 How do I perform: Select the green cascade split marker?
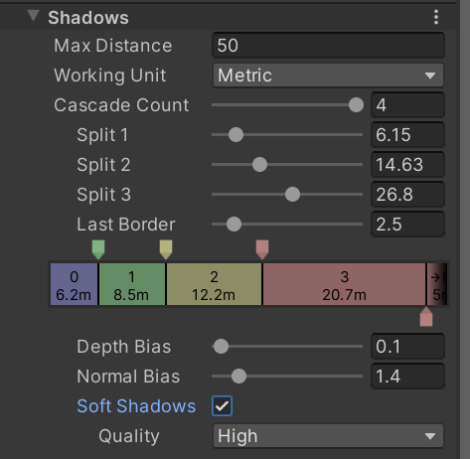point(98,249)
